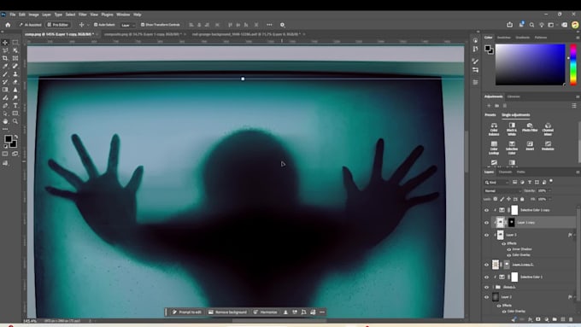Viewport: 581px width, 327px height.
Task: Open the Window menu
Action: pos(123,15)
